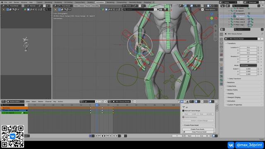Viewport: 265px width, 149px height.
Task: Click the Scene name field
Action: [231, 2]
